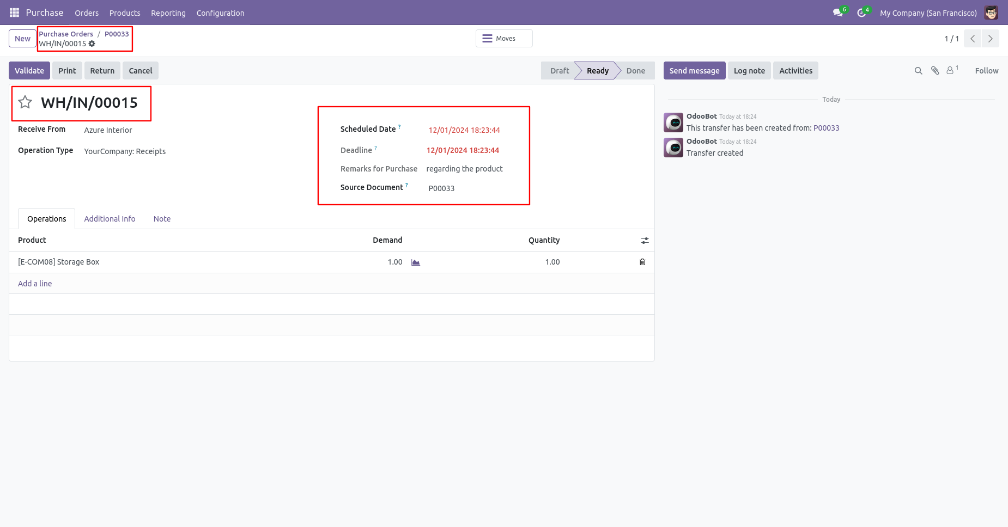
Task: Click the WH/IN/00015 record title
Action: (89, 102)
